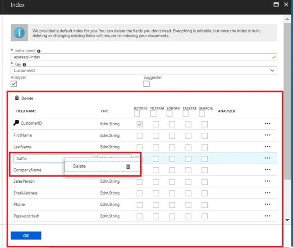Select the PasswordHash field name
293x248 pixels.
pyautogui.click(x=26, y=216)
